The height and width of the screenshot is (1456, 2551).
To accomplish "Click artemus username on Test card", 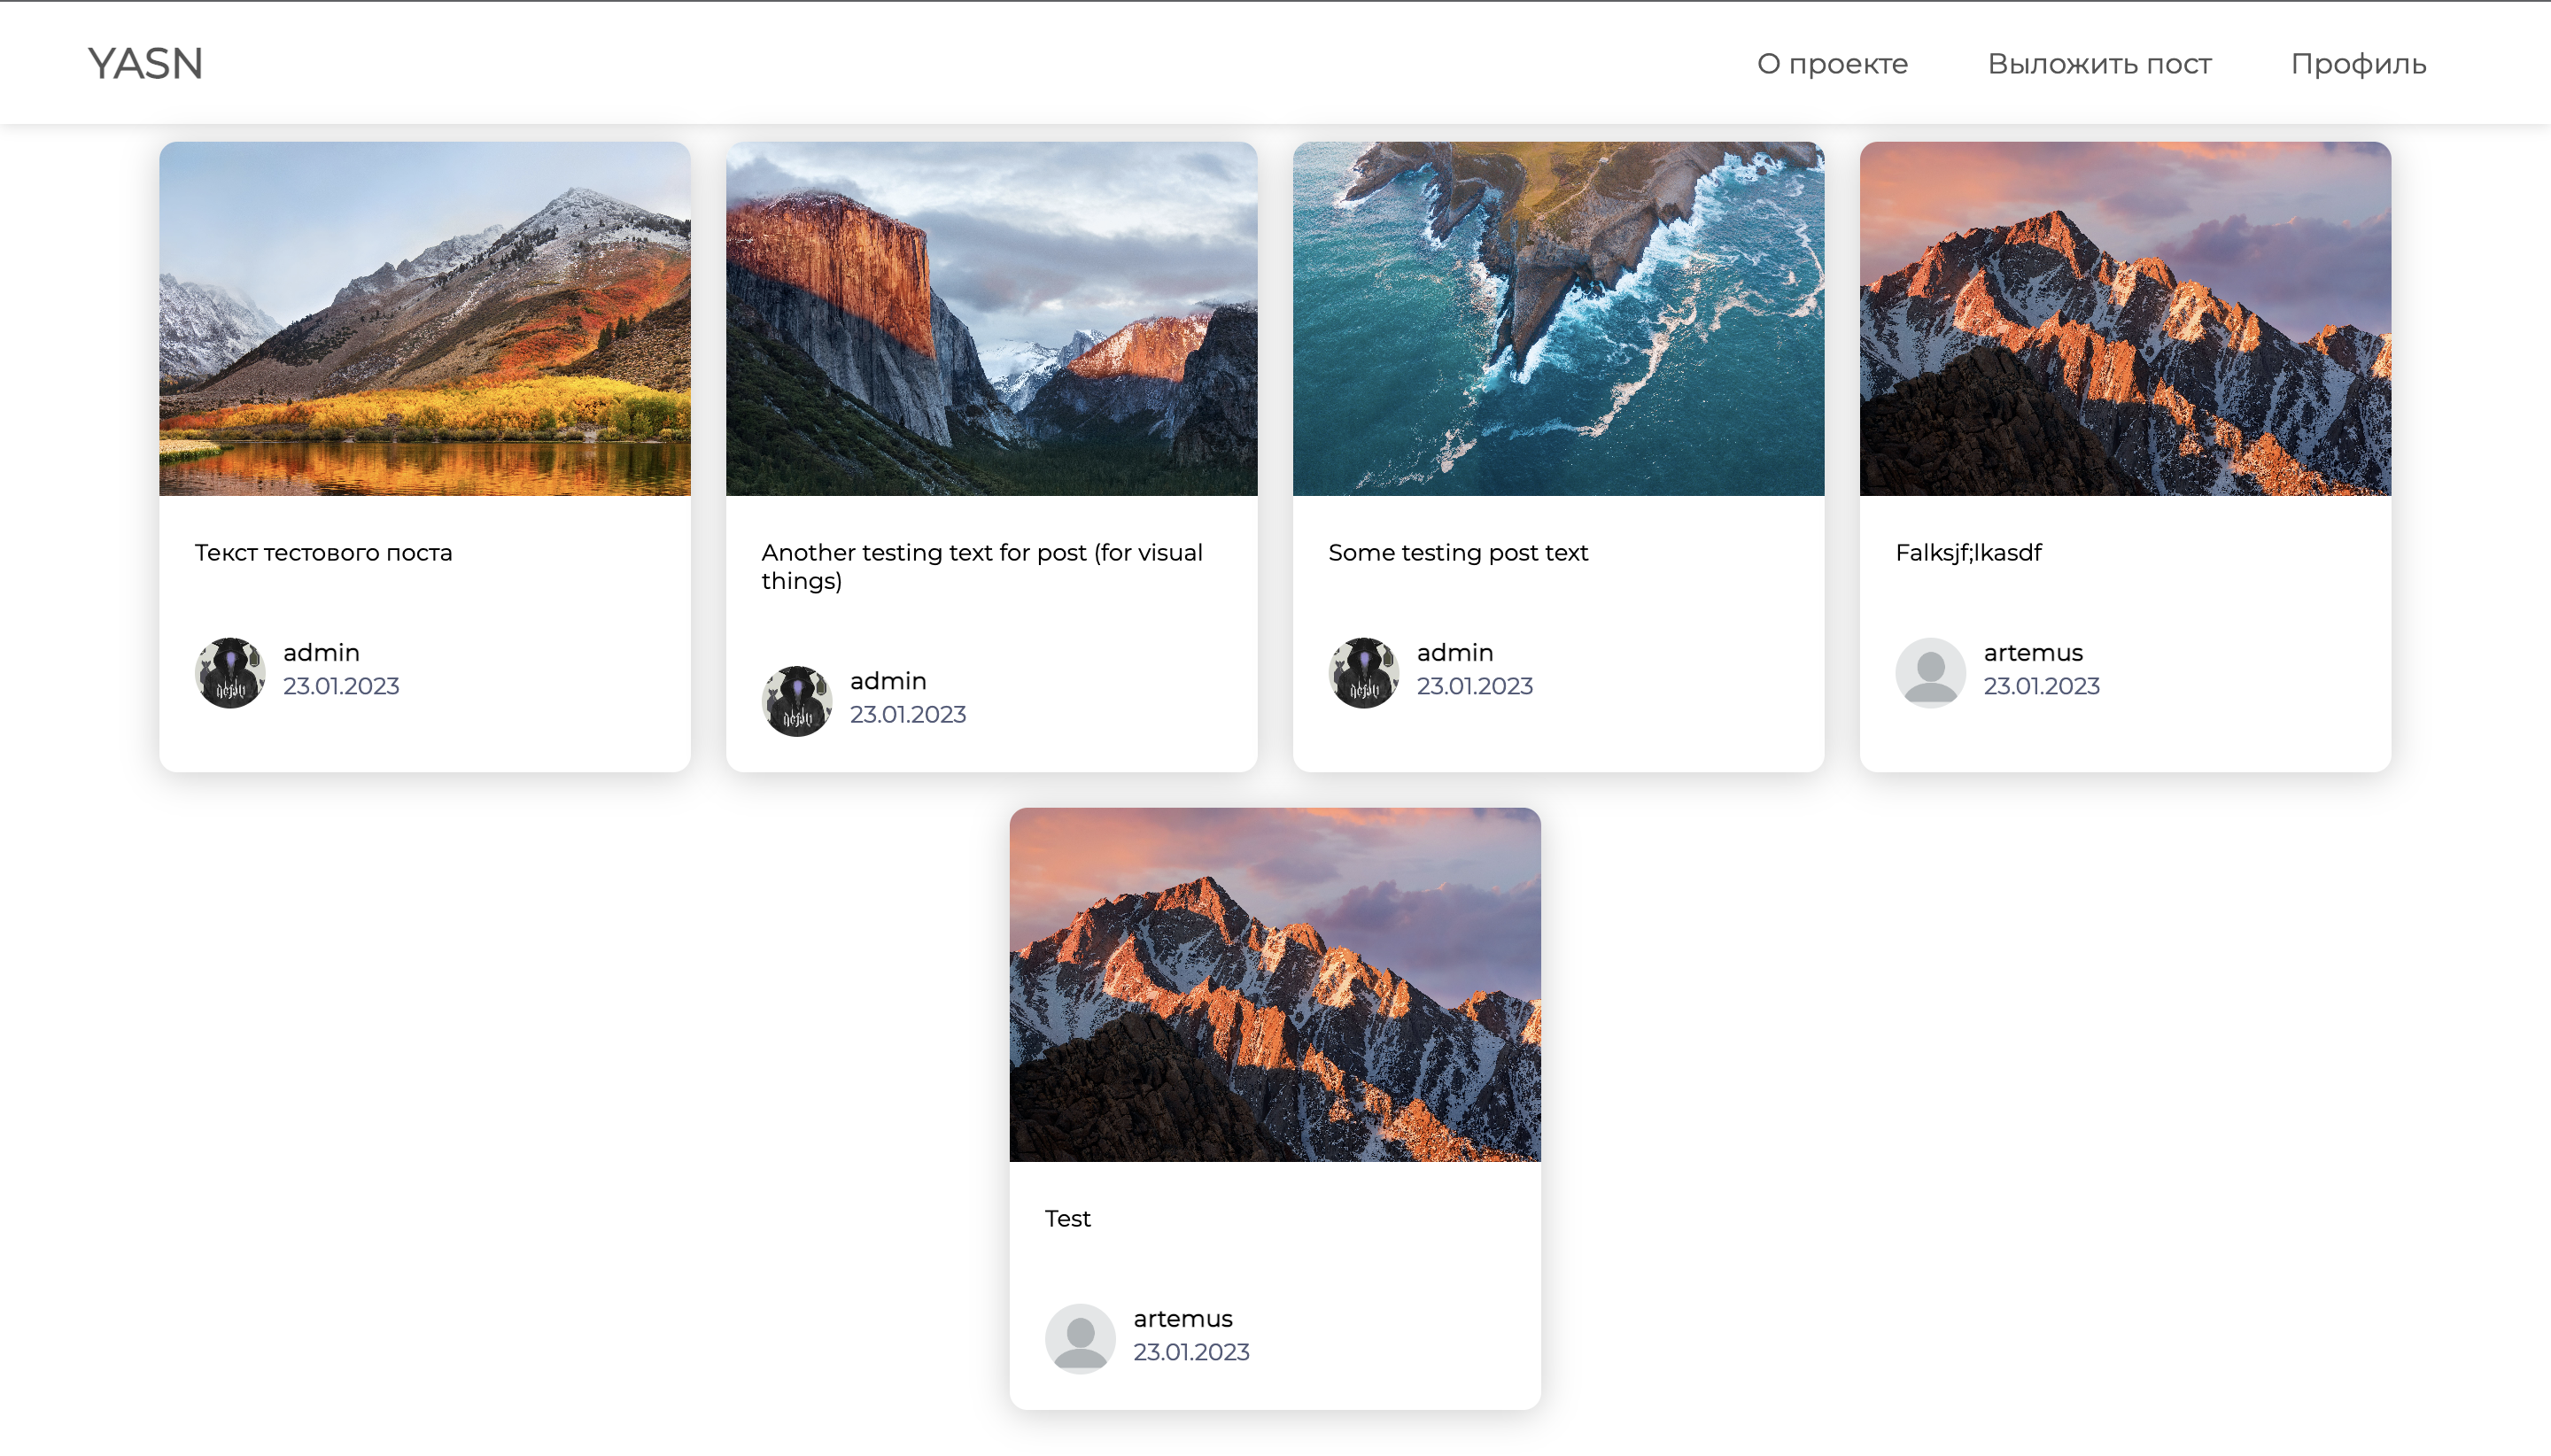I will 1183,1319.
